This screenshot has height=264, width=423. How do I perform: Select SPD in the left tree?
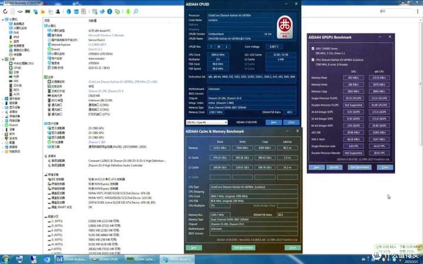(x=16, y=81)
